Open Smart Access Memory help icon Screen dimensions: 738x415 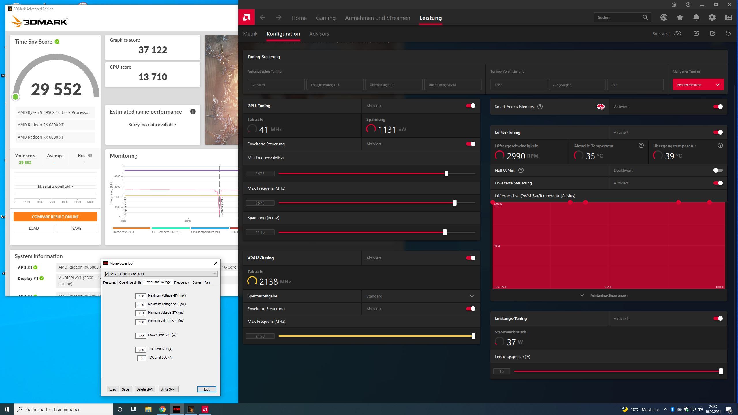click(540, 107)
